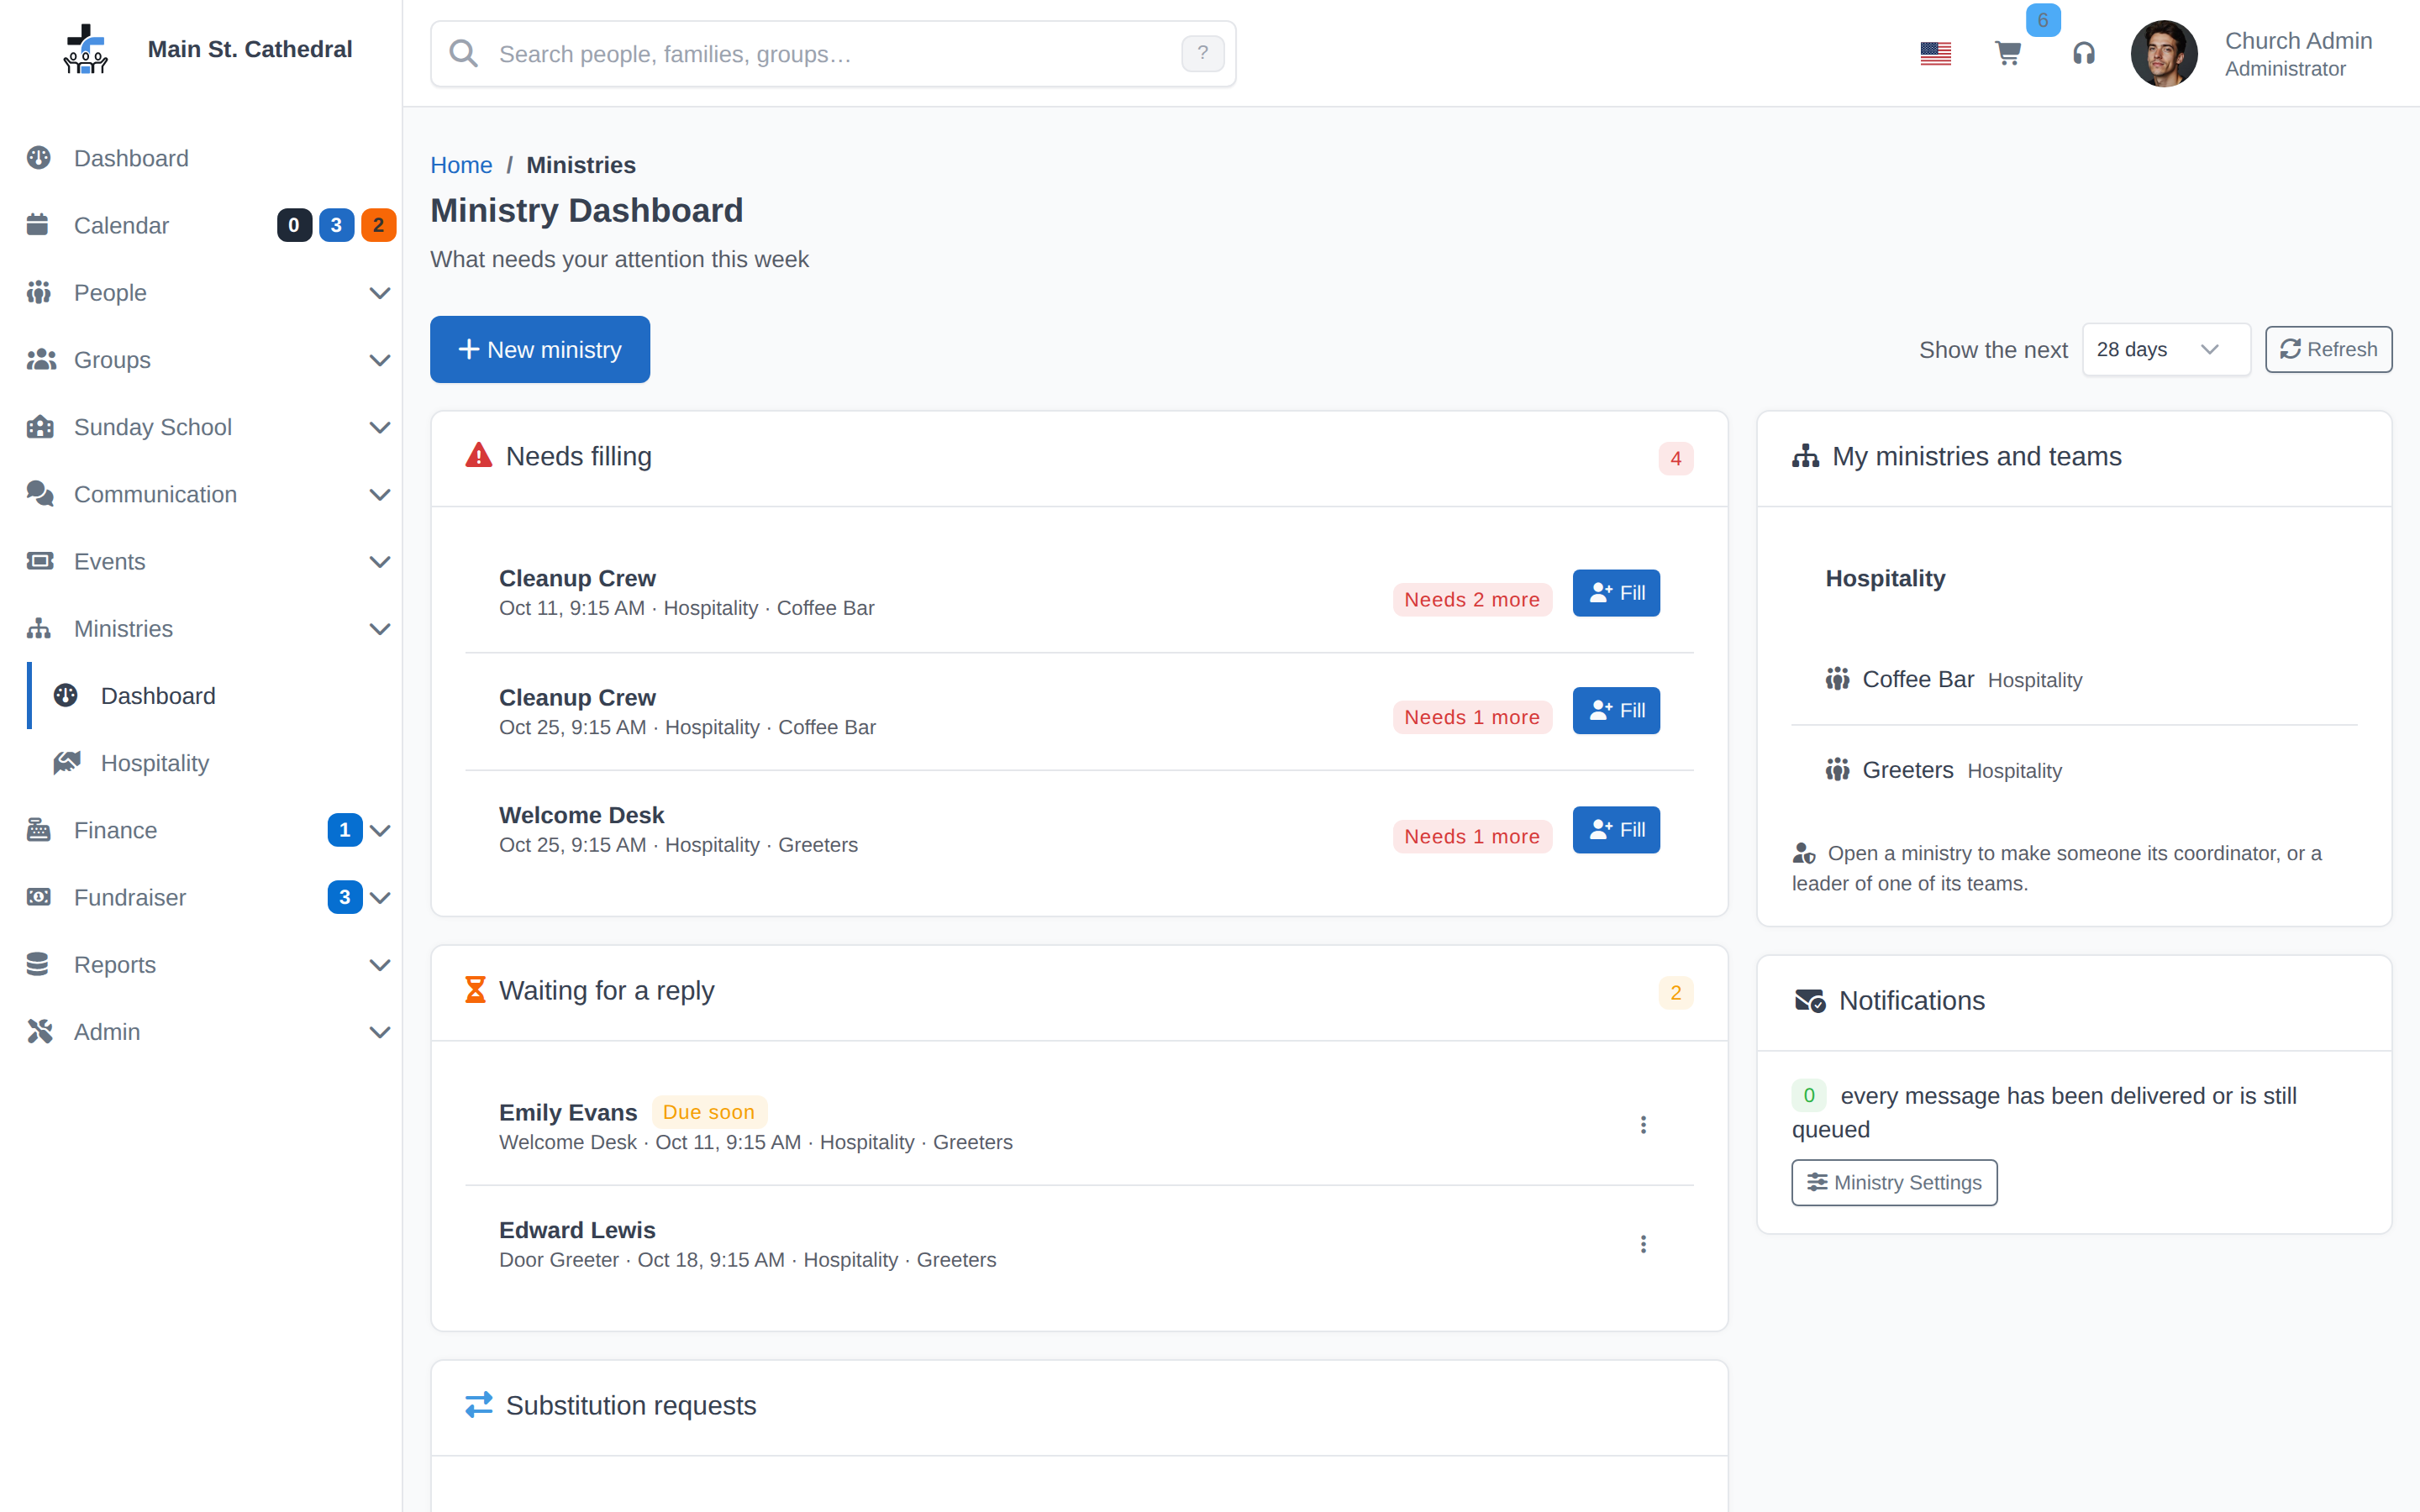Expand the Communication chevron
Viewport: 2420px width, 1512px height.
pos(380,494)
